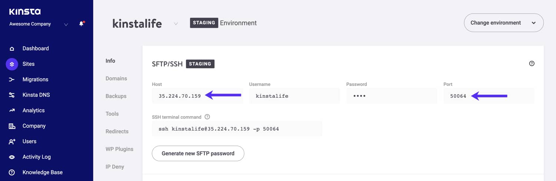Click the Users add-person icon
This screenshot has height=181, width=556.
[x=12, y=141]
